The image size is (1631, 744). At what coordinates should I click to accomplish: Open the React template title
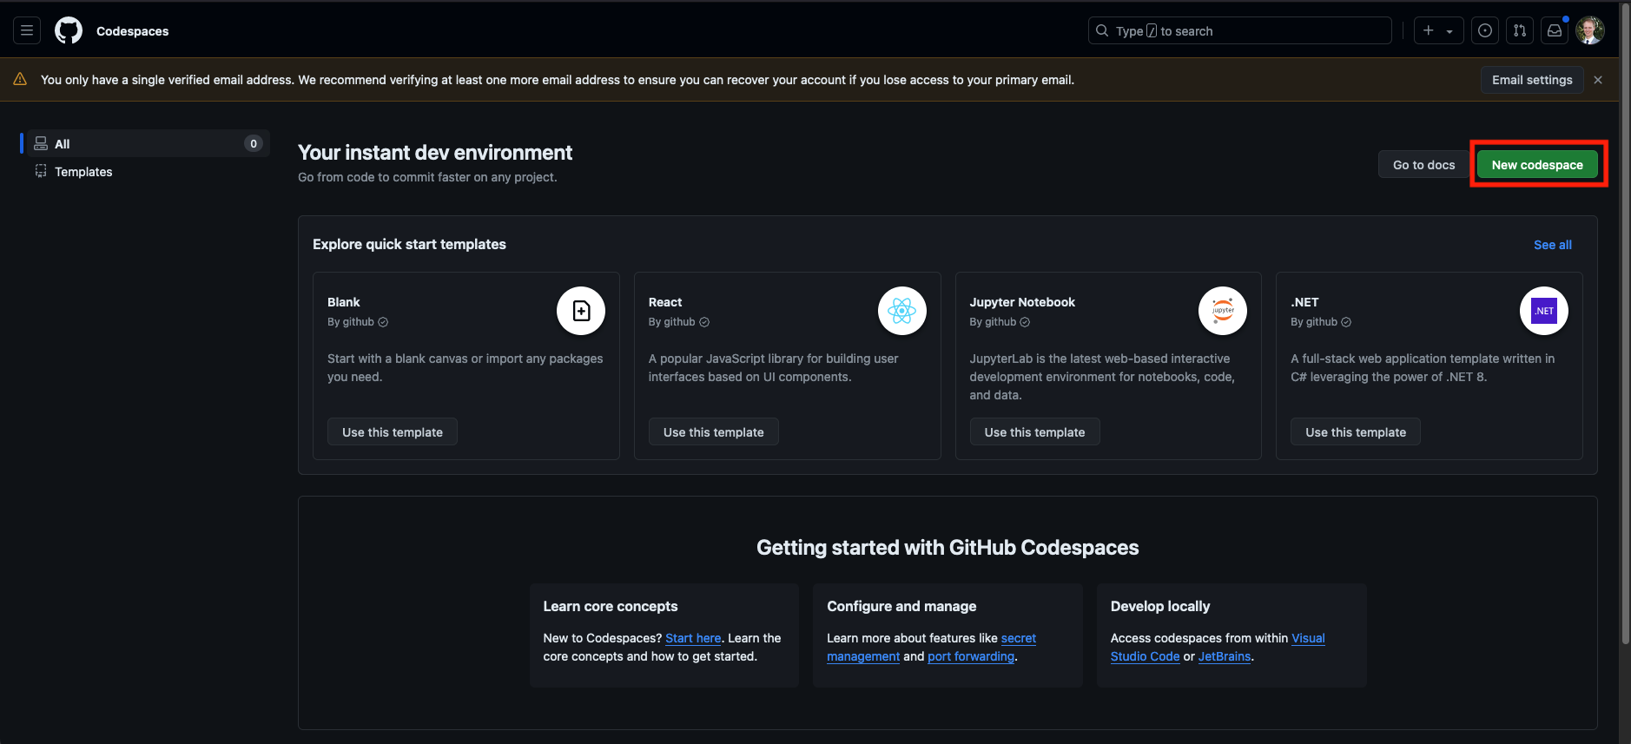tap(665, 302)
